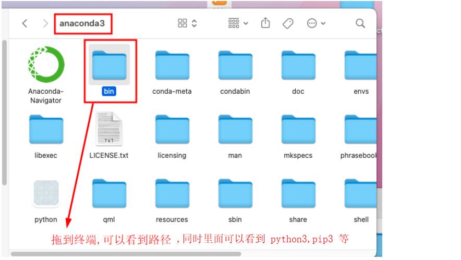Image resolution: width=461 pixels, height=260 pixels.
Task: Select the python executable icon
Action: pos(46,194)
